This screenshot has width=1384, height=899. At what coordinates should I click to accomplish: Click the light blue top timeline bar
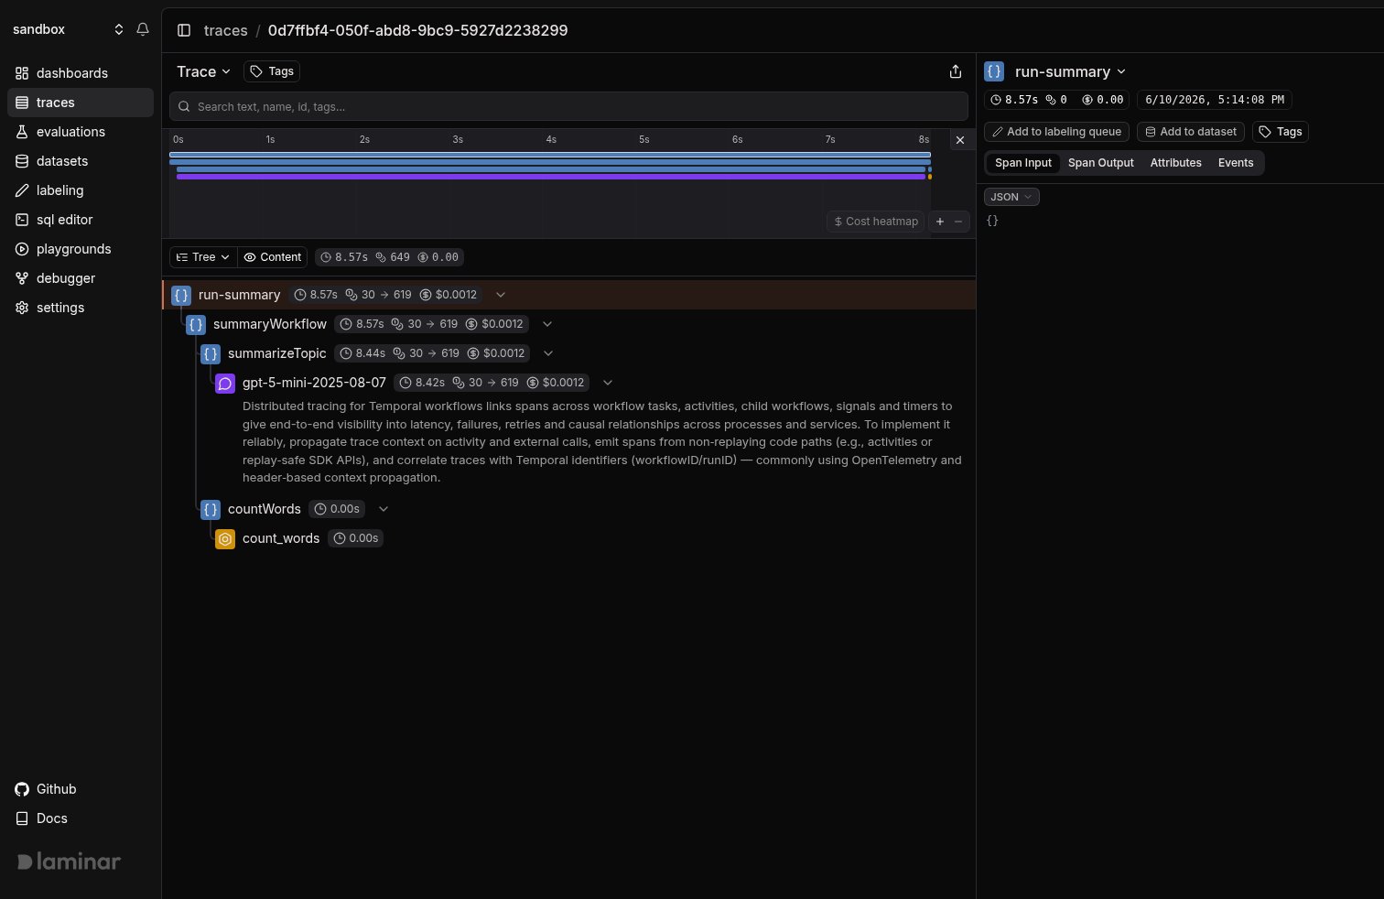pyautogui.click(x=550, y=155)
